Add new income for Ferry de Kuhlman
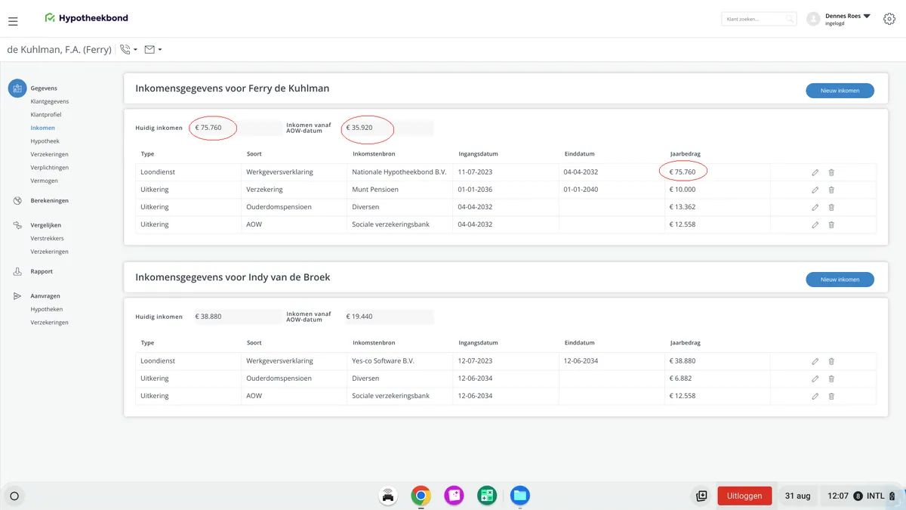This screenshot has width=906, height=510. tap(840, 91)
